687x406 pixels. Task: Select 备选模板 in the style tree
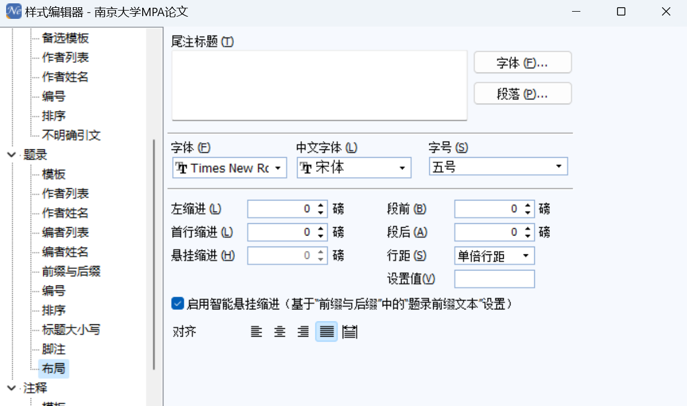click(66, 38)
